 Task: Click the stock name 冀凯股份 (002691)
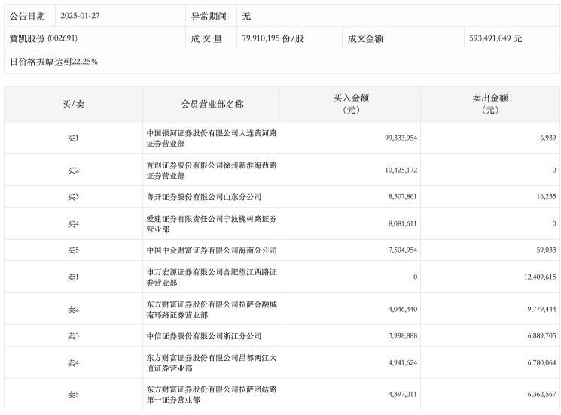[x=44, y=38]
